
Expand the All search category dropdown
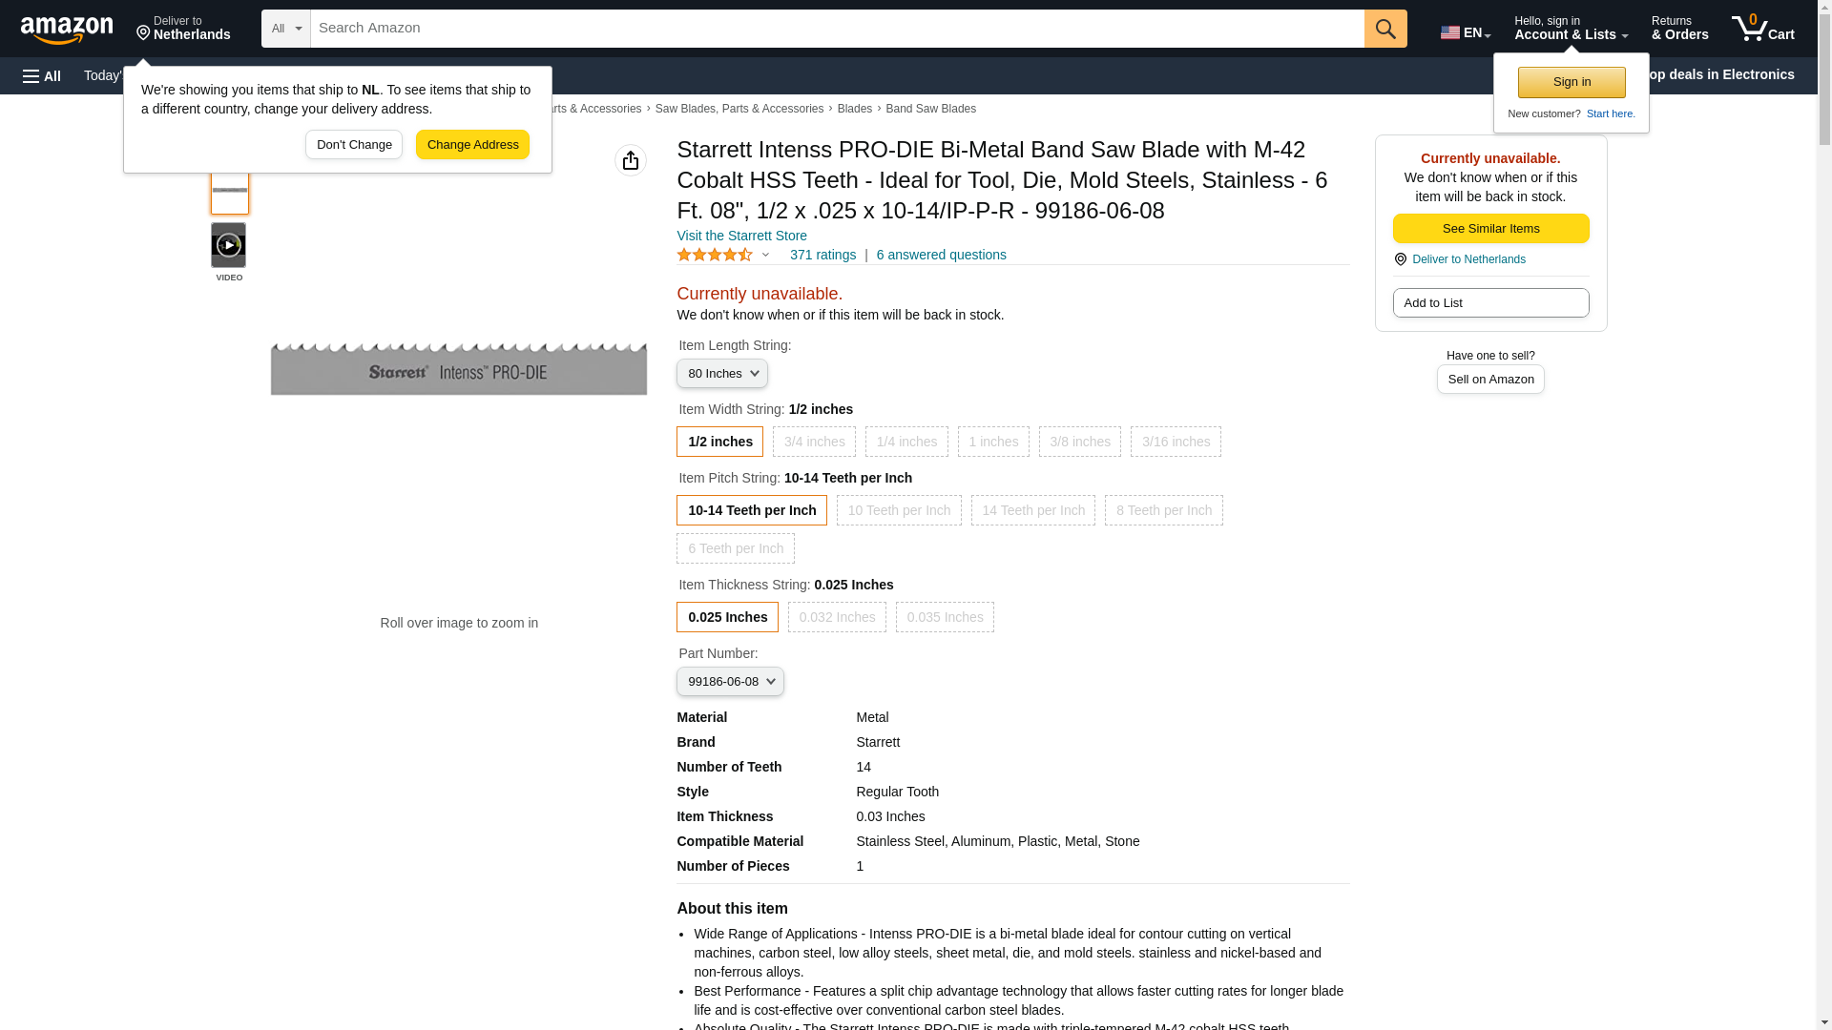(x=285, y=29)
